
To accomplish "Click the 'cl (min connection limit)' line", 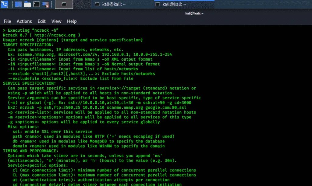I will [104, 170].
